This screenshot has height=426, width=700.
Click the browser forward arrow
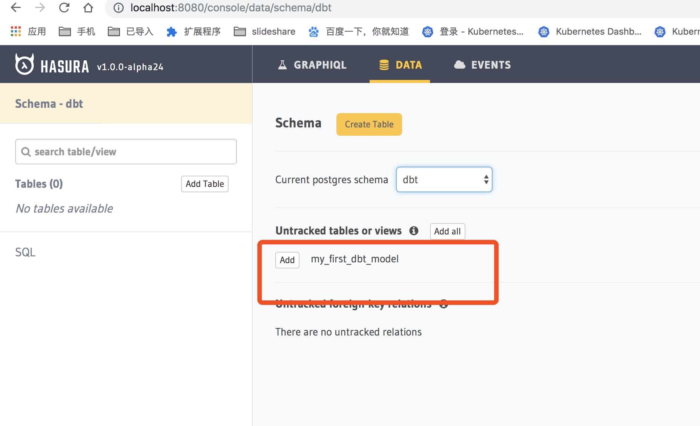click(40, 8)
